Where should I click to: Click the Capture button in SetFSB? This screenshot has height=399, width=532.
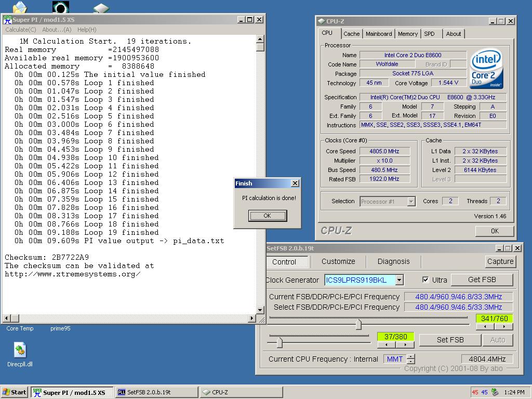pyautogui.click(x=500, y=261)
